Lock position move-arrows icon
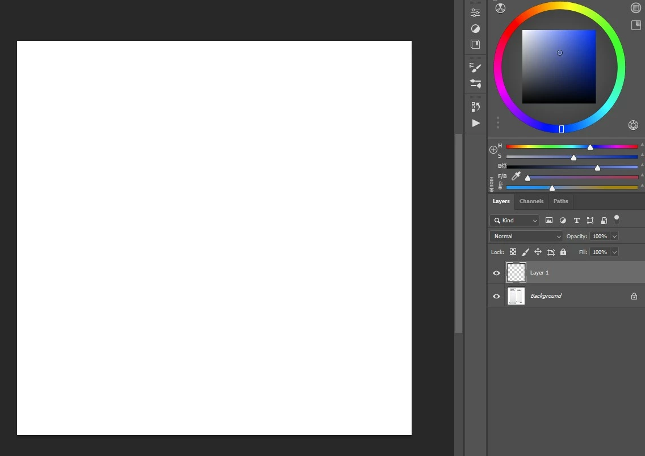 point(538,252)
